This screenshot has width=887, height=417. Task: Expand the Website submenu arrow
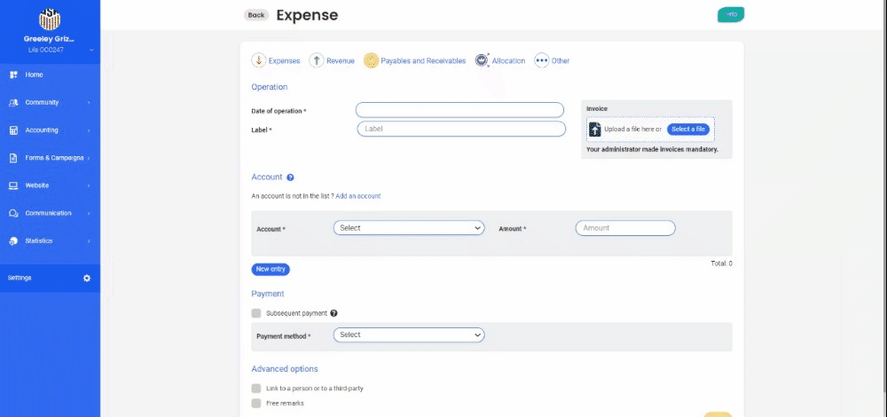tap(89, 185)
